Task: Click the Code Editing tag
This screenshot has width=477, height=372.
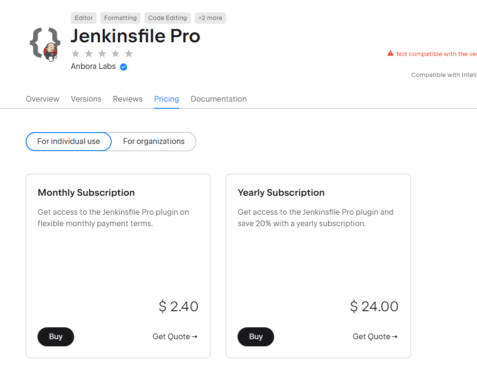Action: point(167,18)
